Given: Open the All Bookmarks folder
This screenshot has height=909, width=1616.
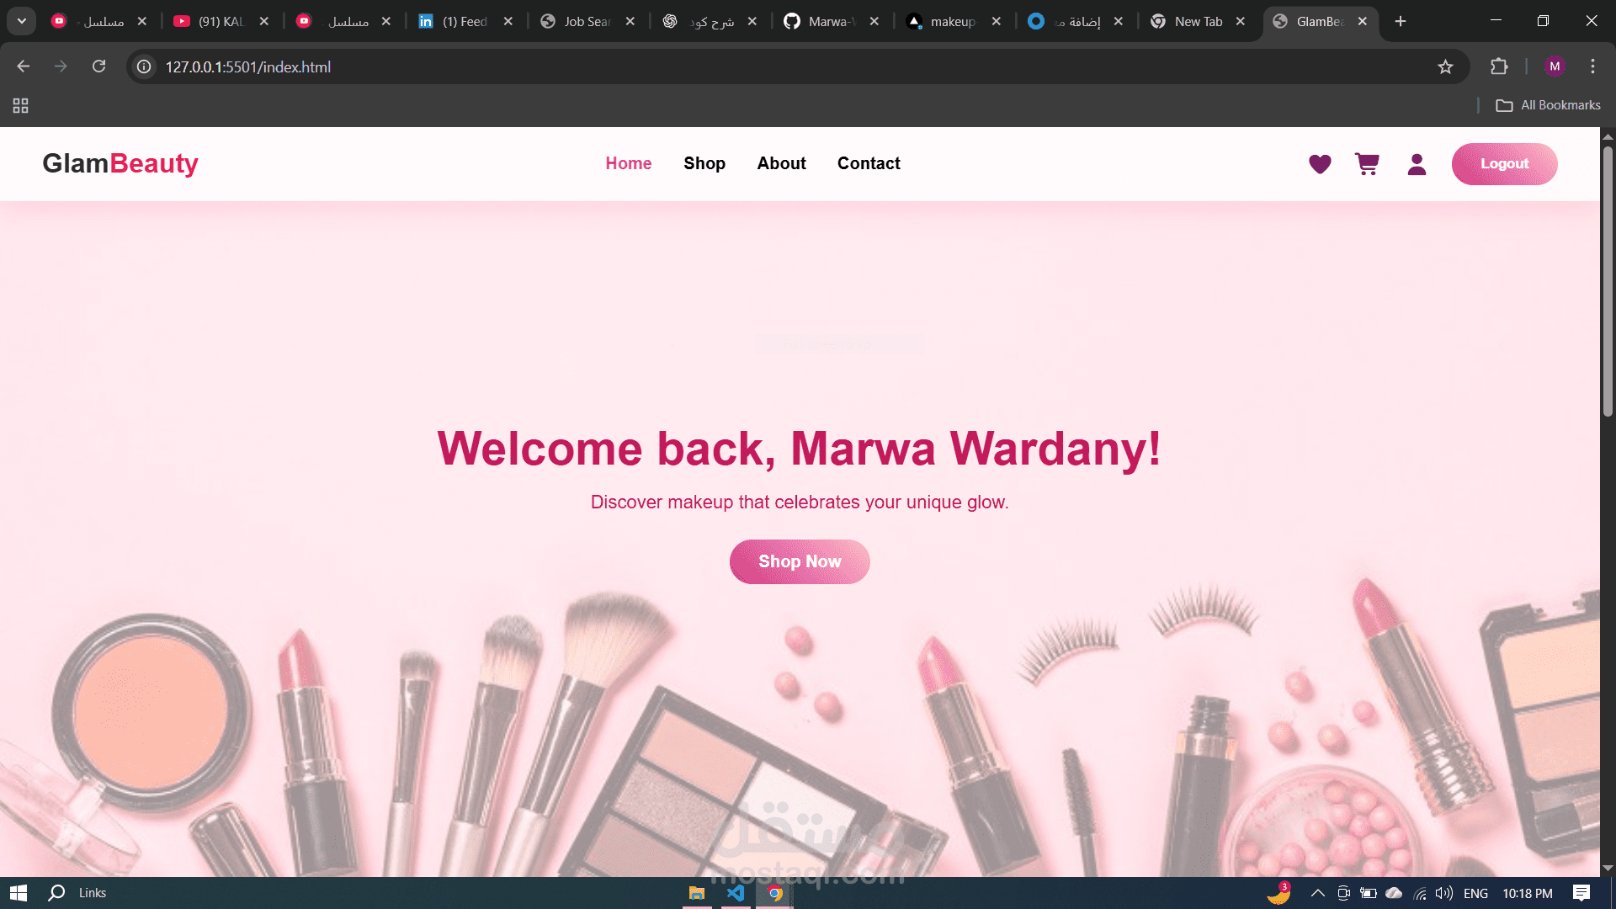Looking at the screenshot, I should [1549, 104].
